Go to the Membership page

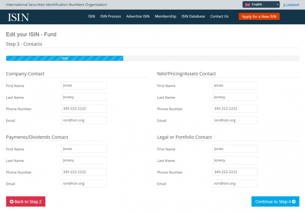[165, 17]
